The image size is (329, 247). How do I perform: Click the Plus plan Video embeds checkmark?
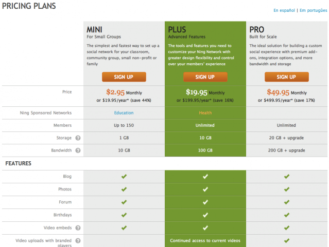pyautogui.click(x=205, y=227)
